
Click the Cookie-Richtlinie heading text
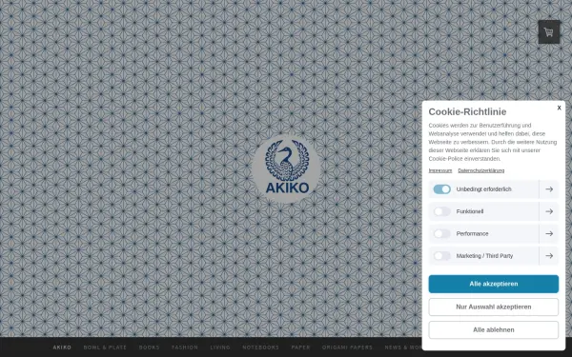point(467,111)
